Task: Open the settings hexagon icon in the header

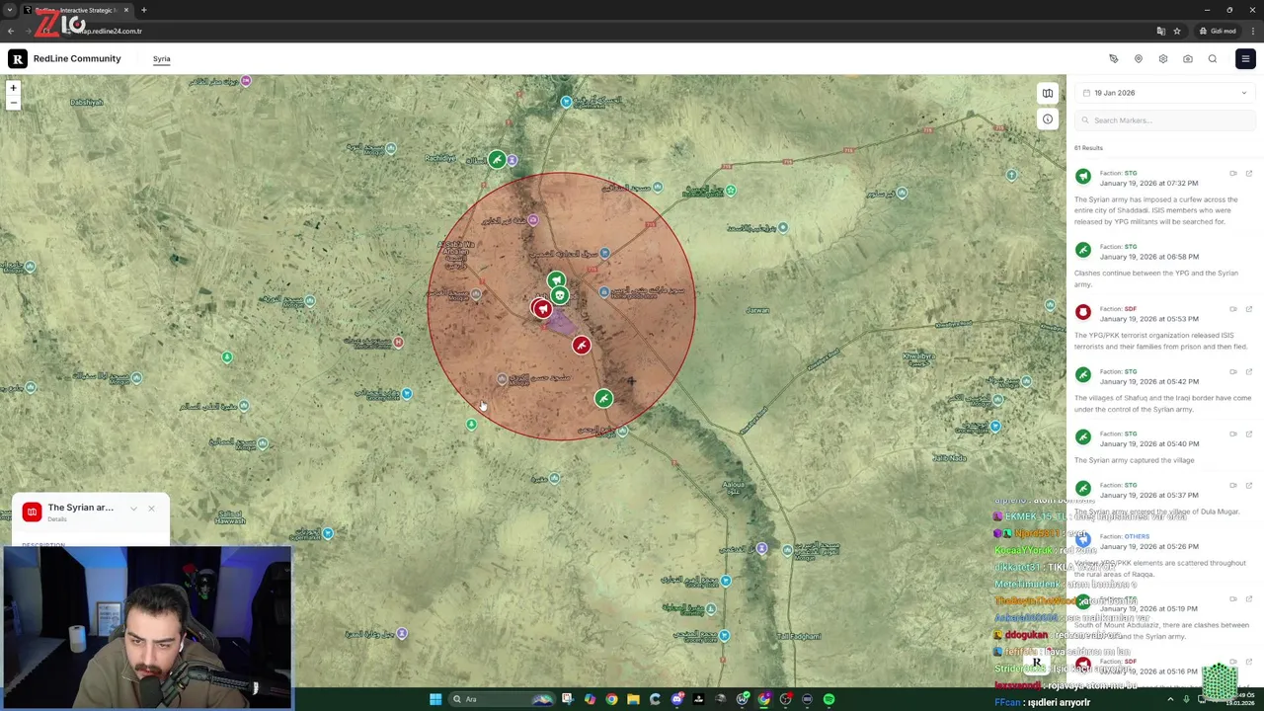Action: [x=1162, y=58]
